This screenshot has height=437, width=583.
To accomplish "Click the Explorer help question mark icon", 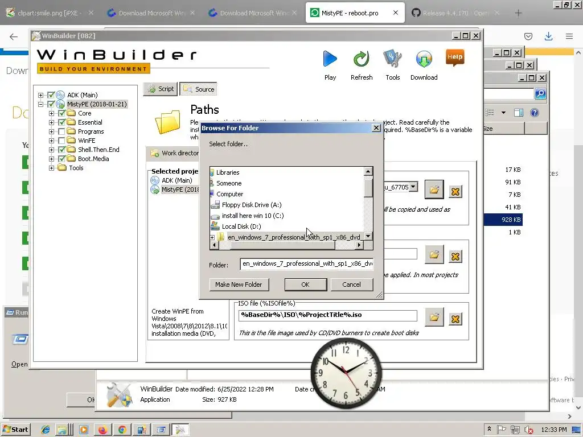I will (x=534, y=113).
